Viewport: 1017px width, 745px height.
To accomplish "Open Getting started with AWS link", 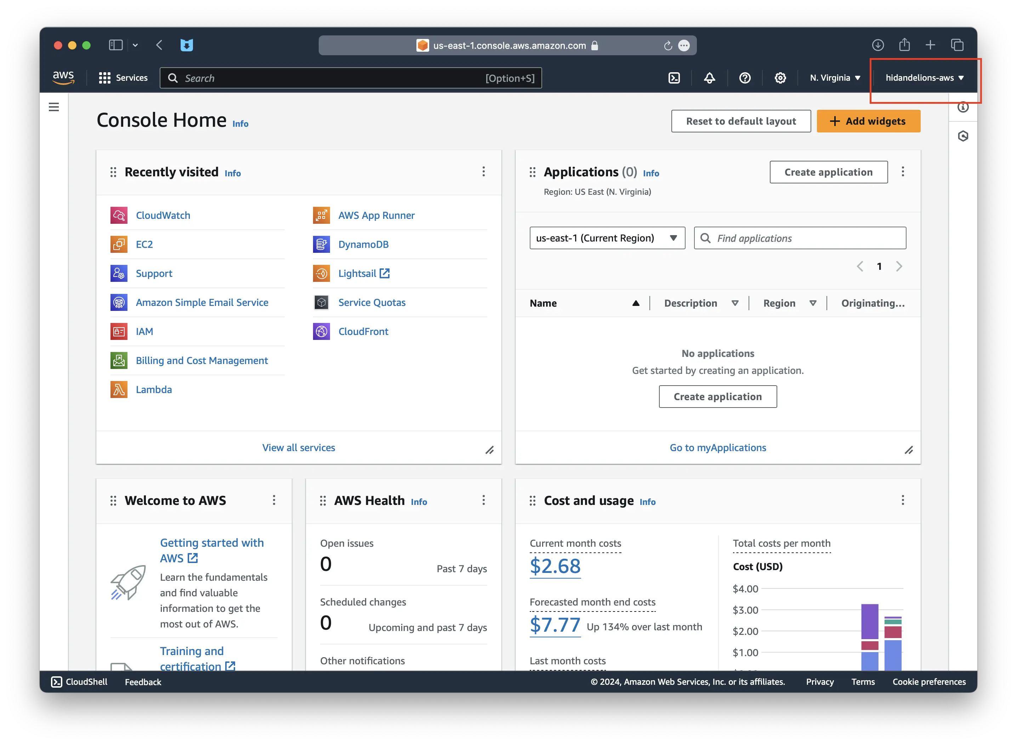I will click(x=212, y=550).
